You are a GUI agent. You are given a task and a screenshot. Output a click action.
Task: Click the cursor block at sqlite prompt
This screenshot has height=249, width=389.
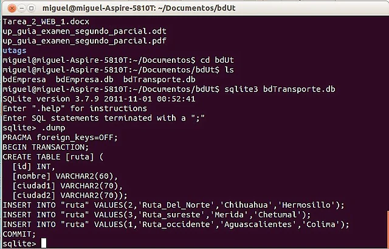[43, 243]
